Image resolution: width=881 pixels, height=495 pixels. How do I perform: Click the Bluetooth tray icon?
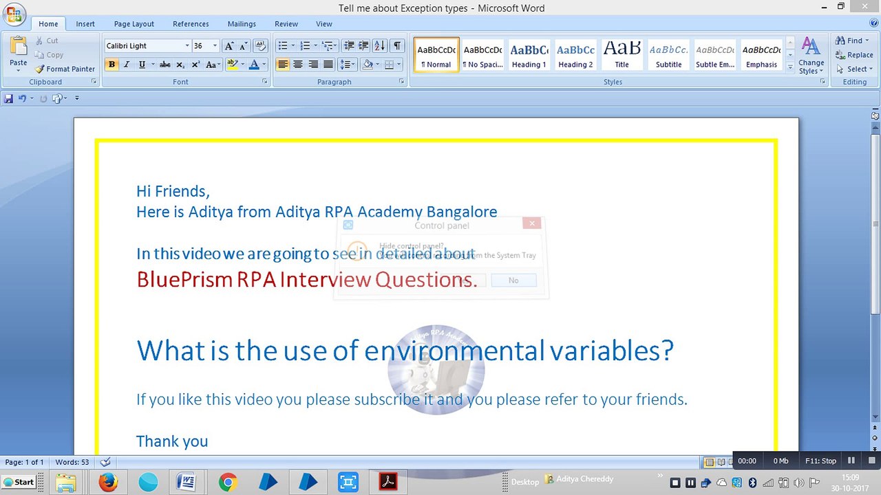(x=753, y=483)
